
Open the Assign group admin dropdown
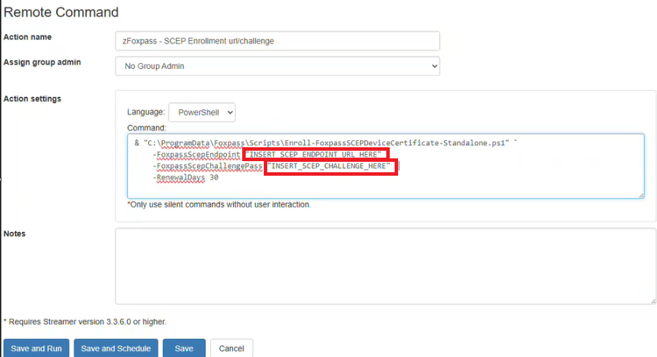278,66
